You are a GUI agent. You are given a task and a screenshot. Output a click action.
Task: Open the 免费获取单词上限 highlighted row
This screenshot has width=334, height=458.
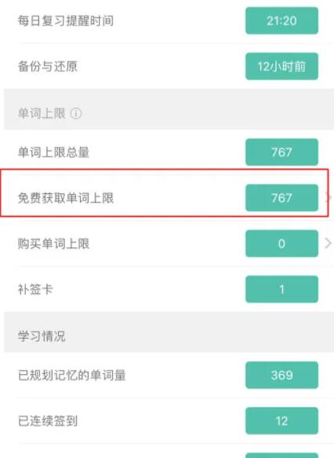click(x=165, y=192)
